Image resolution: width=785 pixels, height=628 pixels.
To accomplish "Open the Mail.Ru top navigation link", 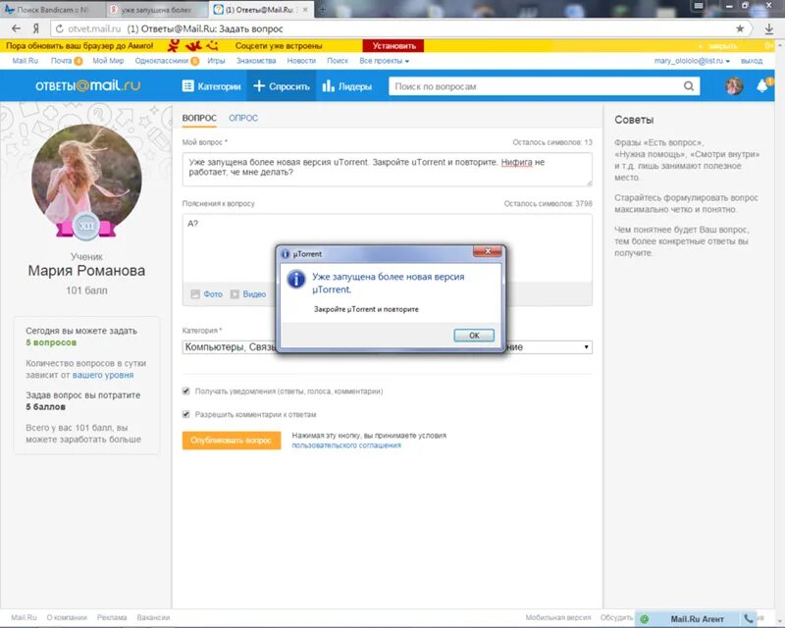I will tap(26, 61).
